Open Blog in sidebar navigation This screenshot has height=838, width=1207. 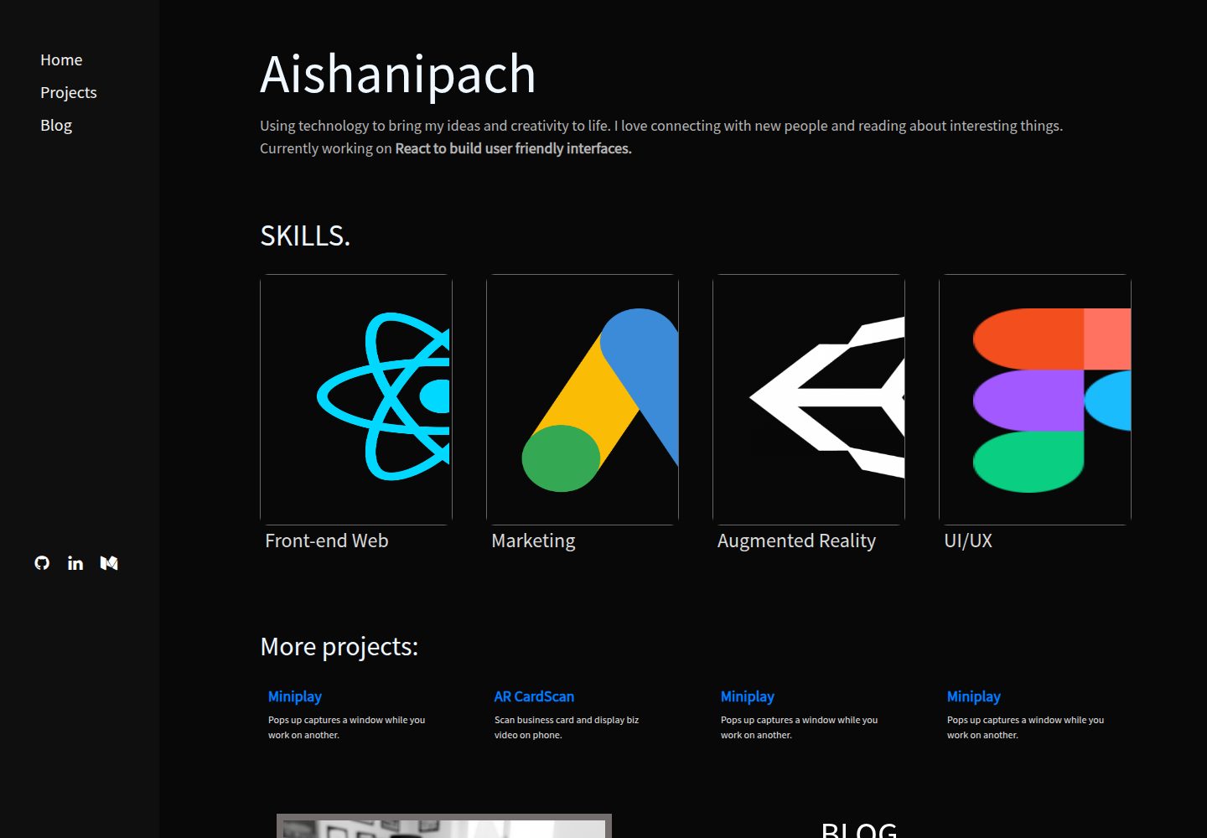[56, 126]
